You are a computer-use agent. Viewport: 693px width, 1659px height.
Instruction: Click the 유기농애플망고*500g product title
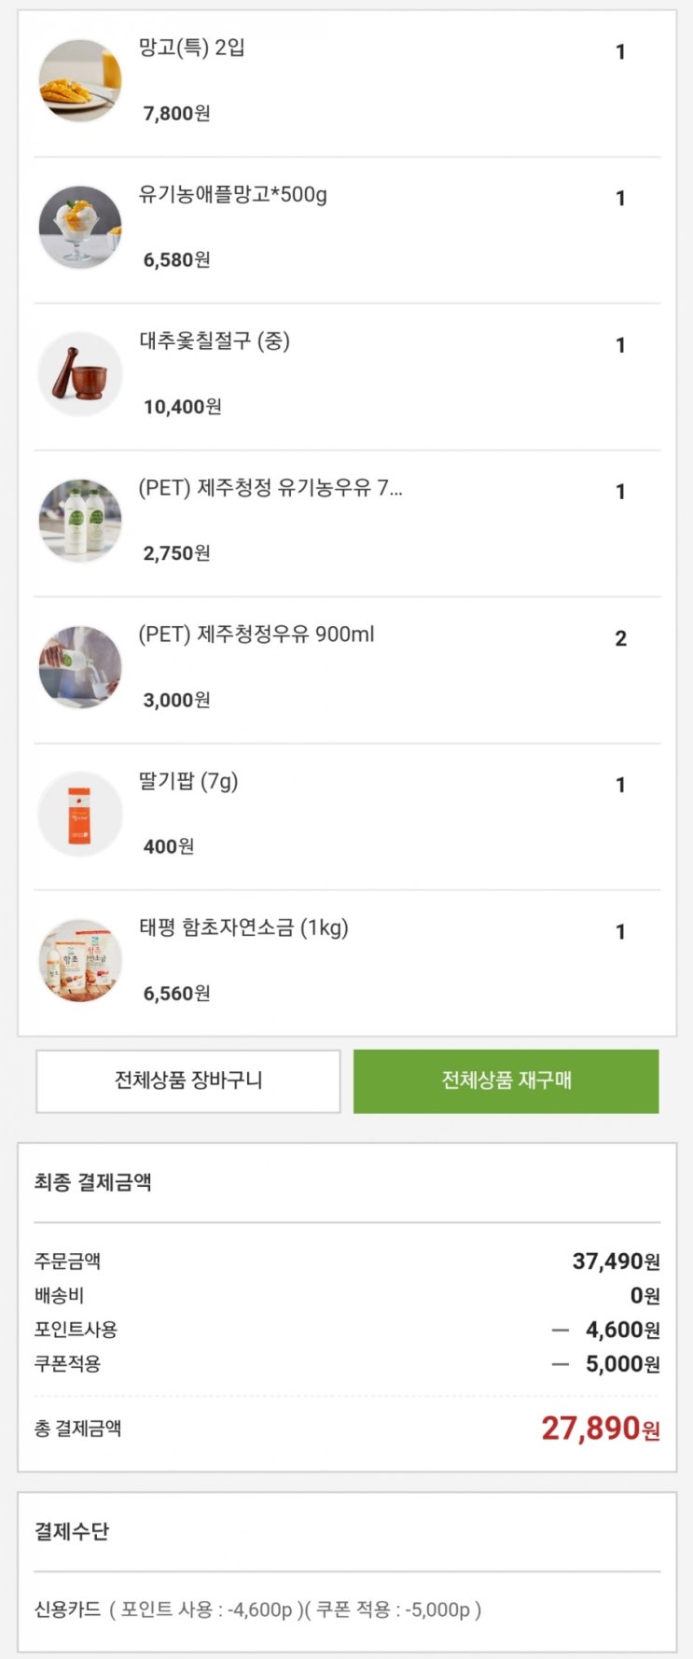(x=233, y=195)
